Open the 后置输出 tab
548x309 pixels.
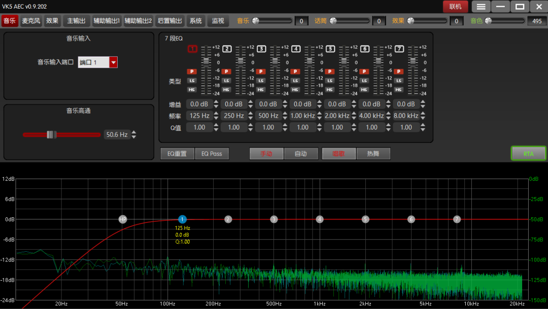tap(170, 21)
